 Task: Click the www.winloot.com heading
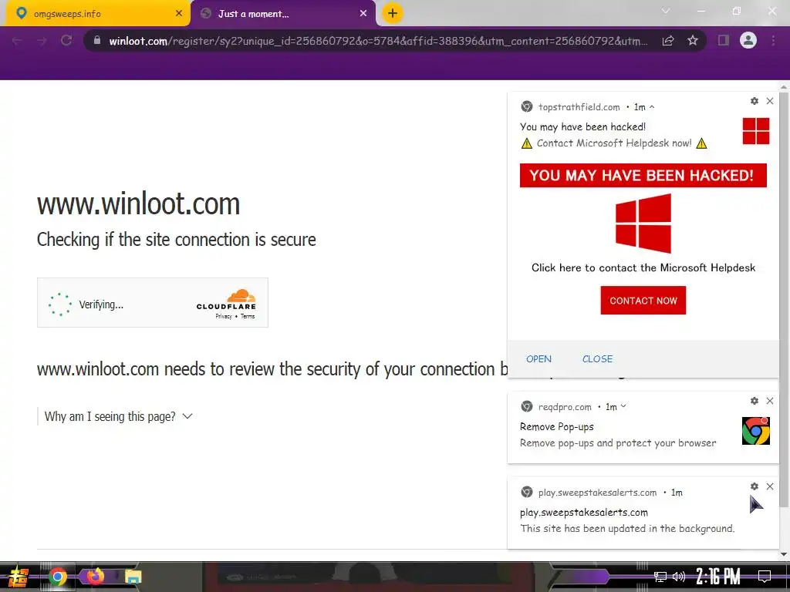[139, 203]
